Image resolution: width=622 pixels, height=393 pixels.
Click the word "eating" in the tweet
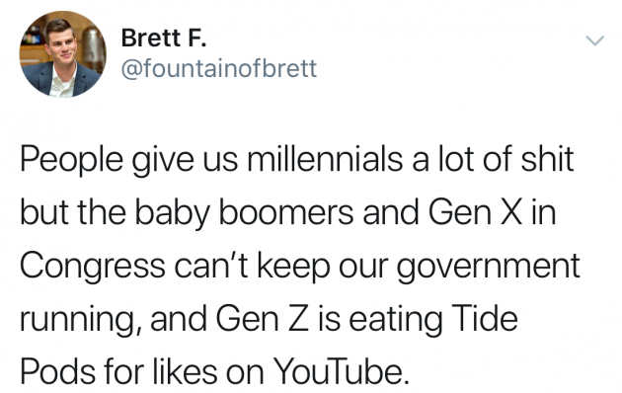click(395, 321)
